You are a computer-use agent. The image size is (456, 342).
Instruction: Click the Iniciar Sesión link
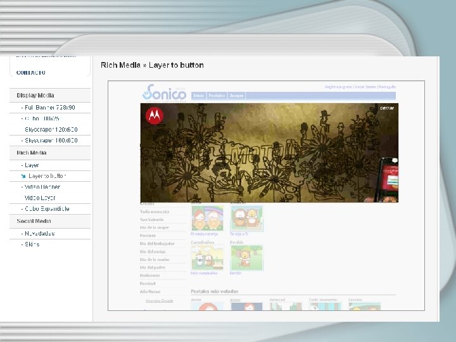365,87
